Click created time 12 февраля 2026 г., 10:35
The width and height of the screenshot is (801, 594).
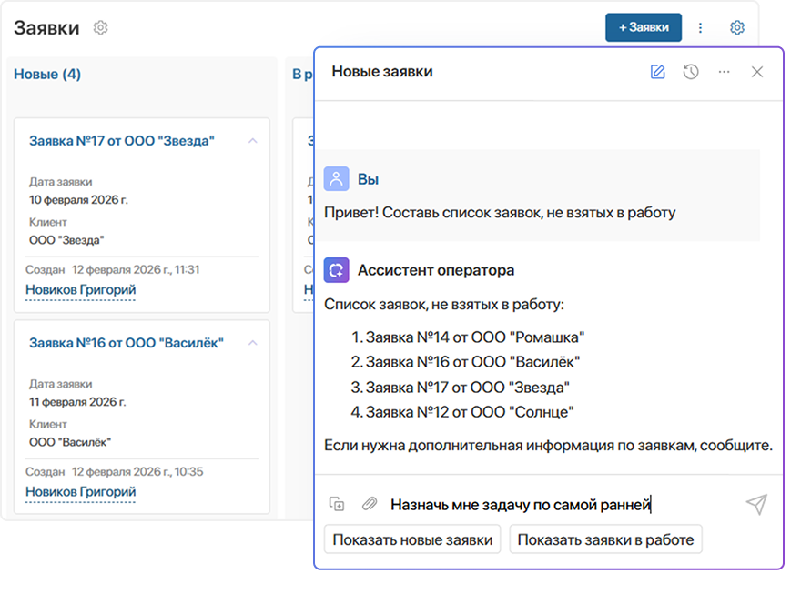137,472
